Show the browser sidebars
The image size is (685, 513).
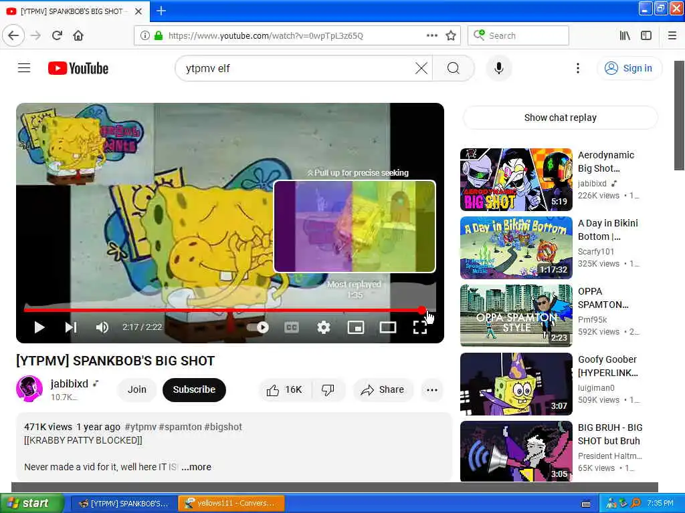[x=646, y=36]
